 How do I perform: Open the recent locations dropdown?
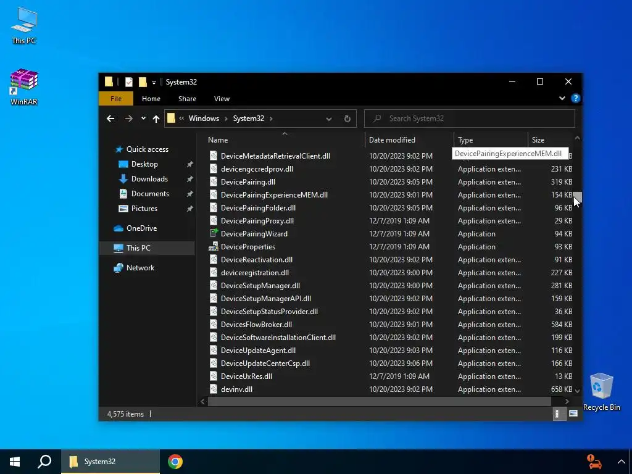click(143, 118)
